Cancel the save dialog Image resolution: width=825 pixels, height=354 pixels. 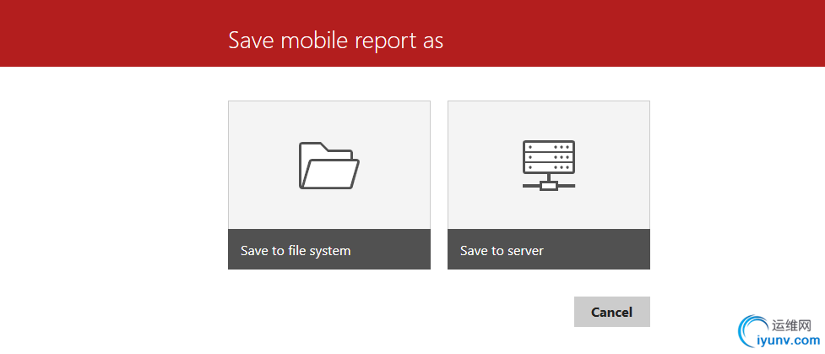point(612,312)
